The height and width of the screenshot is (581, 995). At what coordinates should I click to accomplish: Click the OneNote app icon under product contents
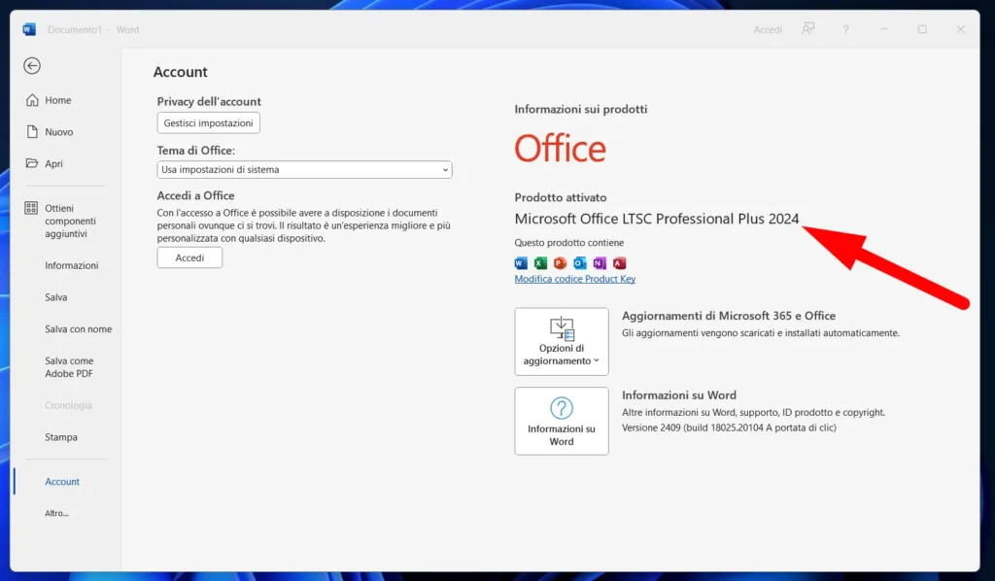click(600, 262)
